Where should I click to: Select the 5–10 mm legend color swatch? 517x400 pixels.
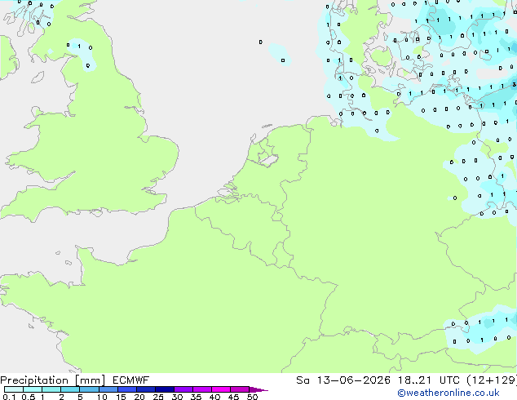tap(89, 389)
